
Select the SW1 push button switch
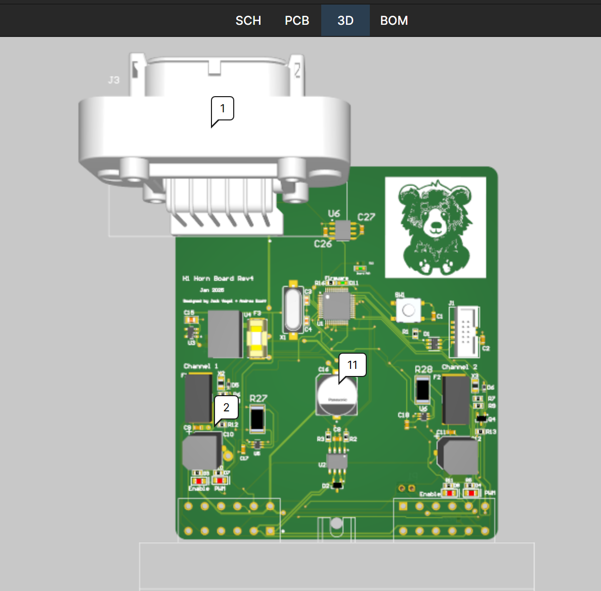pos(408,310)
